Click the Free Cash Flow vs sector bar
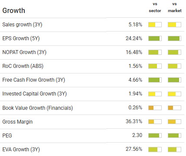The width and height of the screenshot is (186, 156). (155, 80)
